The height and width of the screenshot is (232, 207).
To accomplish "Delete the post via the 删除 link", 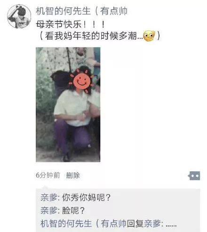I will pos(73,176).
